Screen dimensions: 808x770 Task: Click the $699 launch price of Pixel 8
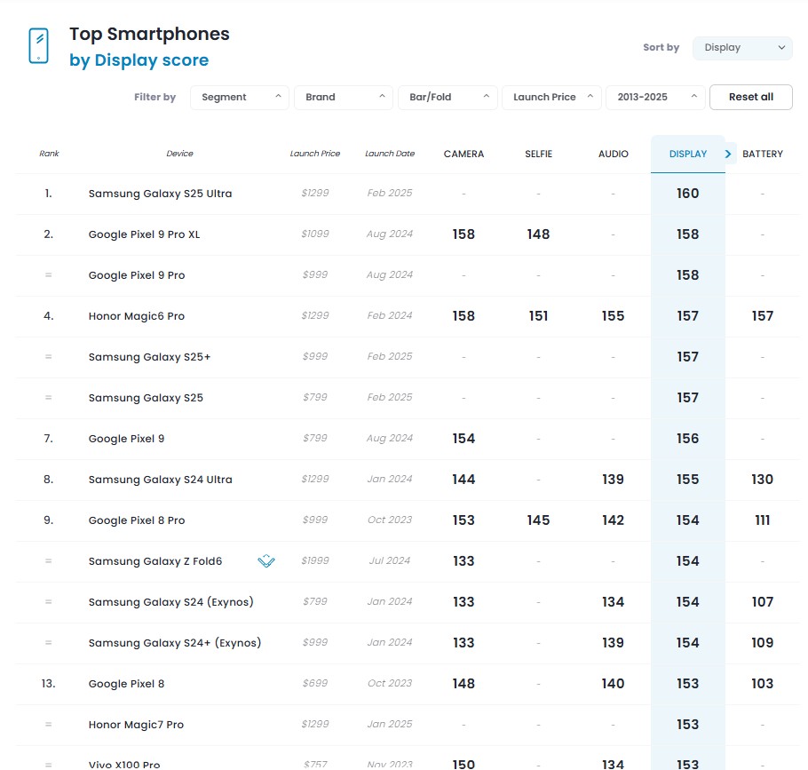click(315, 684)
